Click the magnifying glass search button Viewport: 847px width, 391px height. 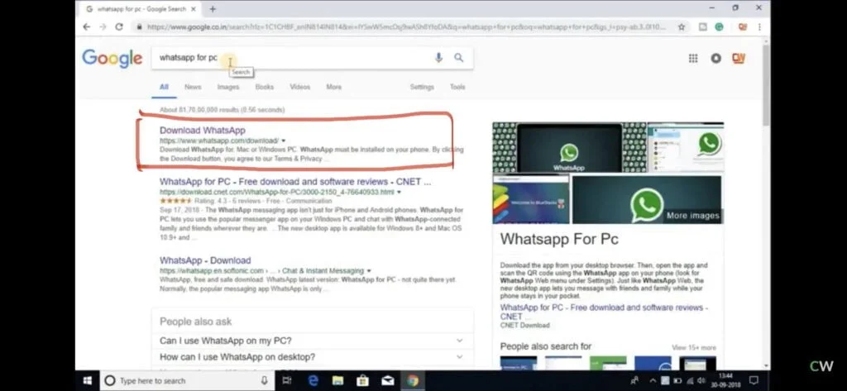click(459, 58)
